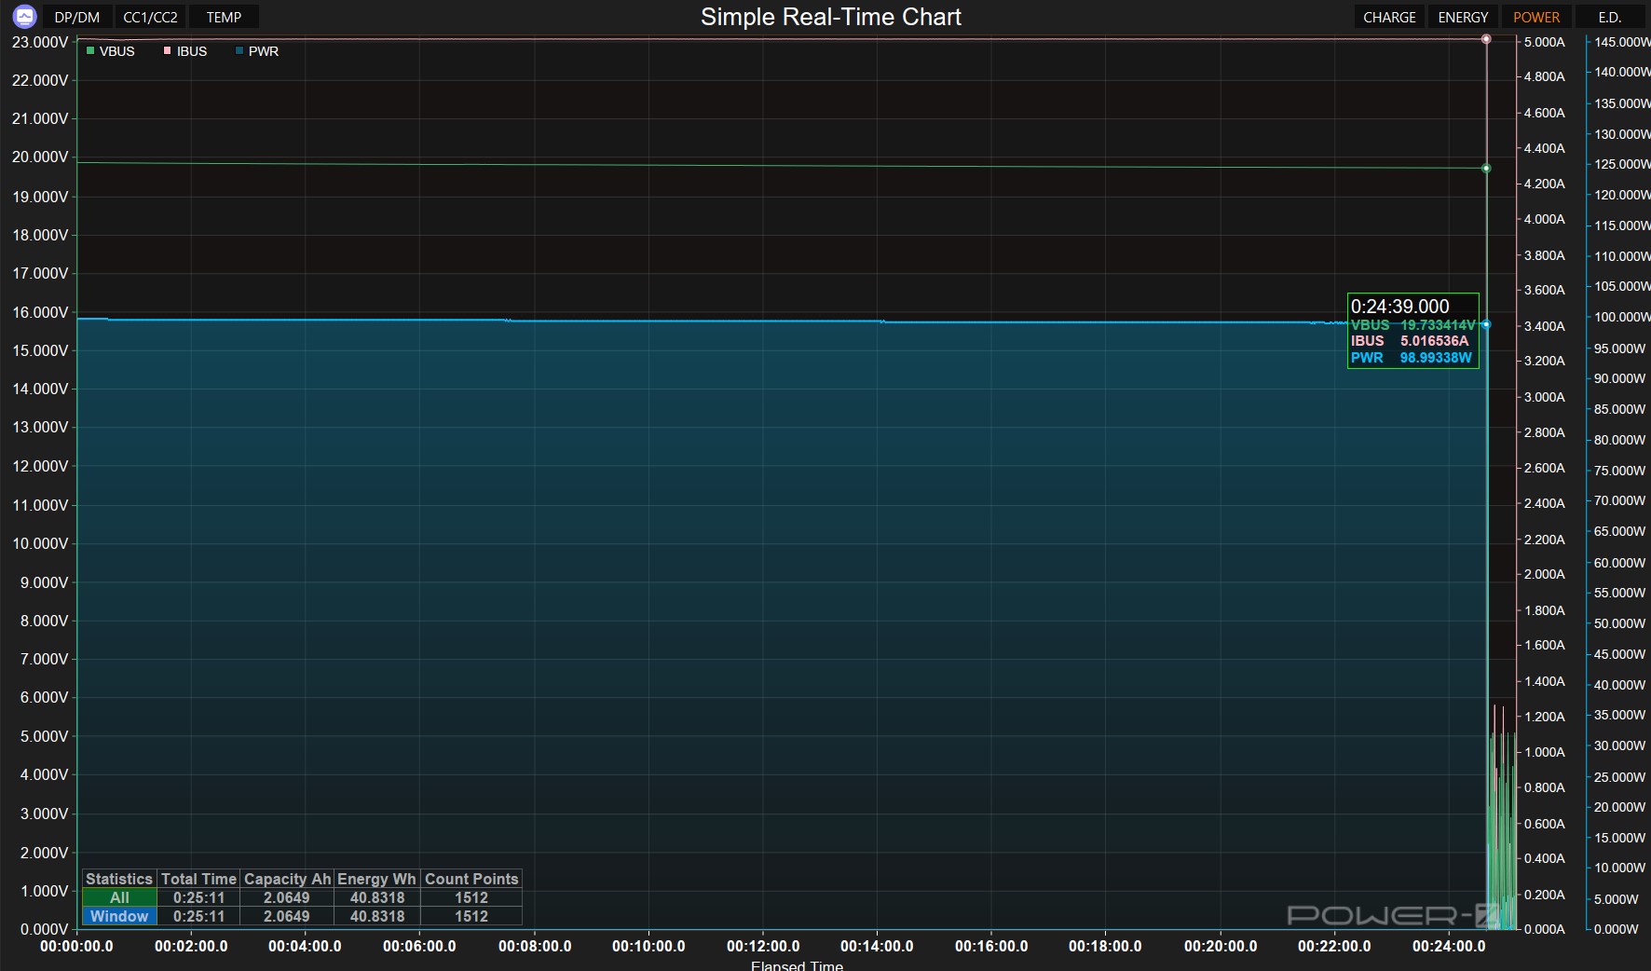Click the pink IBUS legend swatch
Screen dimensions: 1651x971
coord(168,51)
